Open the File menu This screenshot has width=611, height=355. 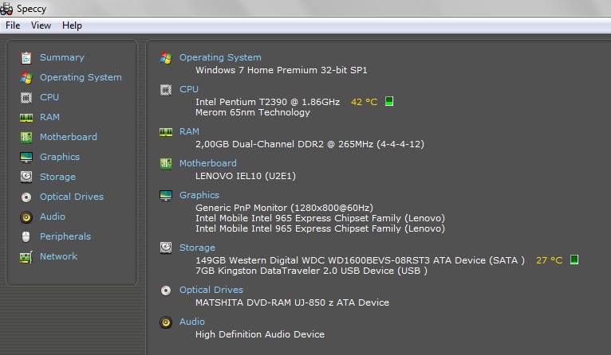[13, 25]
